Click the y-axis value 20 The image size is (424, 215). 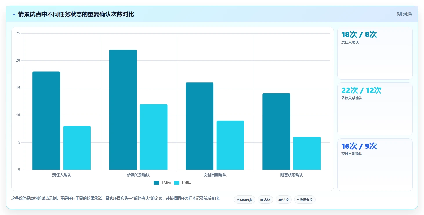18,60
